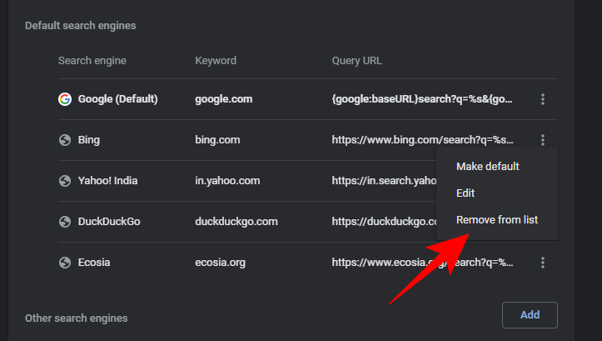Open the three-dot menu for Google
The image size is (602, 341).
coord(543,99)
